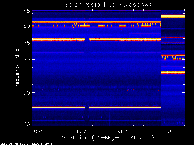This screenshot has height=145, width=194.
Task: Click the 09:16 time tick label
Action: click(x=42, y=131)
